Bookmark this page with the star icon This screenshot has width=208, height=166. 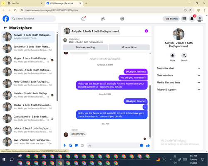pos(191,10)
